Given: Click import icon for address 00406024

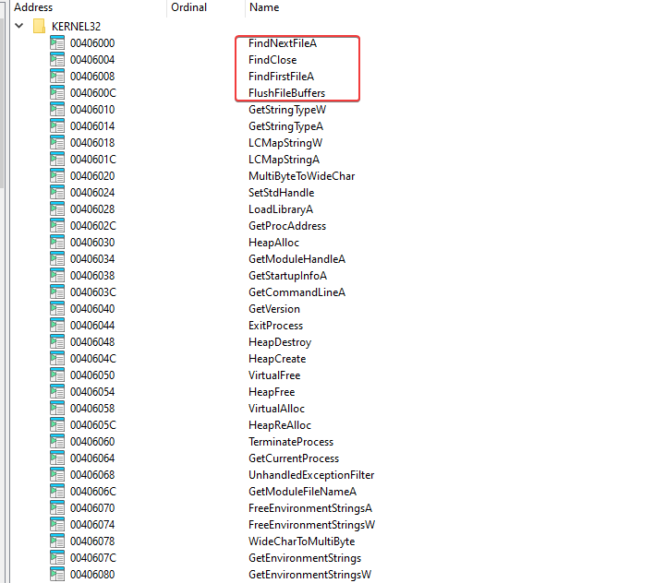Looking at the screenshot, I should 57,193.
